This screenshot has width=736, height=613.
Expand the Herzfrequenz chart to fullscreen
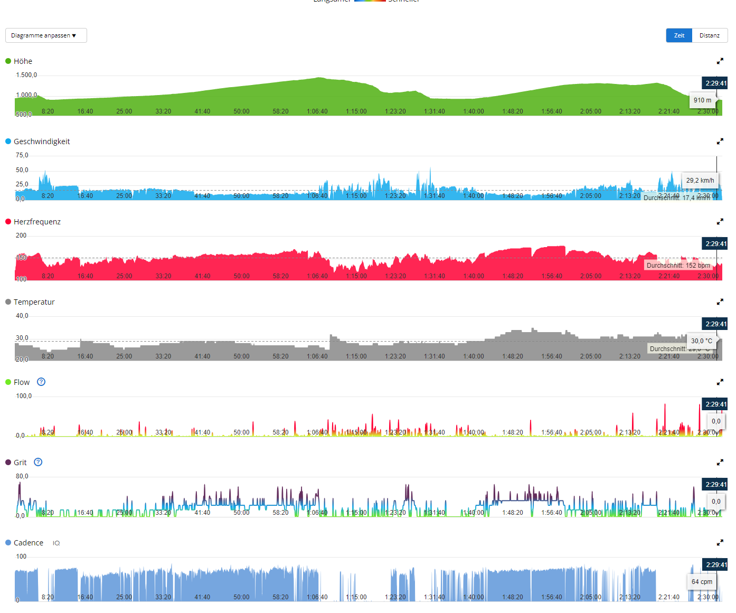click(720, 222)
